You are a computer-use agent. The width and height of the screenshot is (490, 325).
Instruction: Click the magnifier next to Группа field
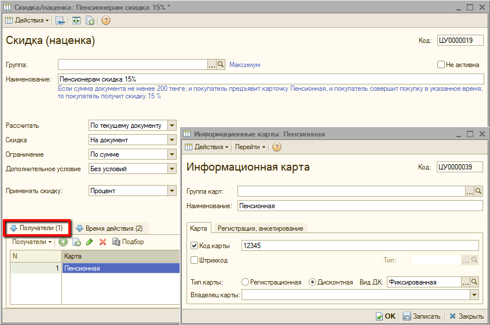pos(220,65)
